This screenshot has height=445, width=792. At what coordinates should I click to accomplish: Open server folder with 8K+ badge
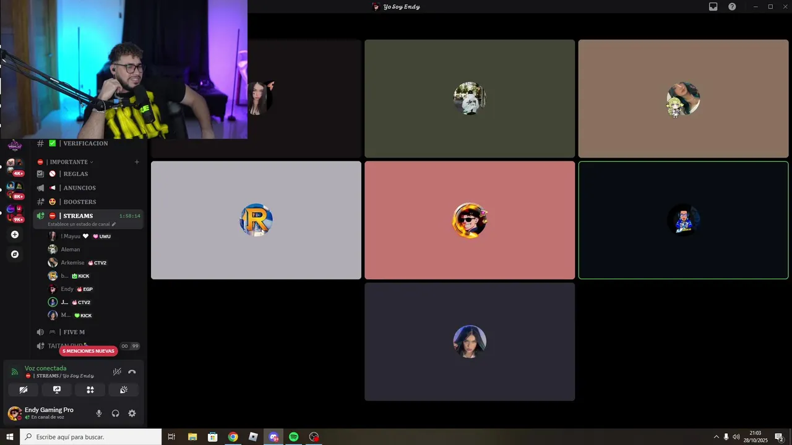[x=15, y=190]
